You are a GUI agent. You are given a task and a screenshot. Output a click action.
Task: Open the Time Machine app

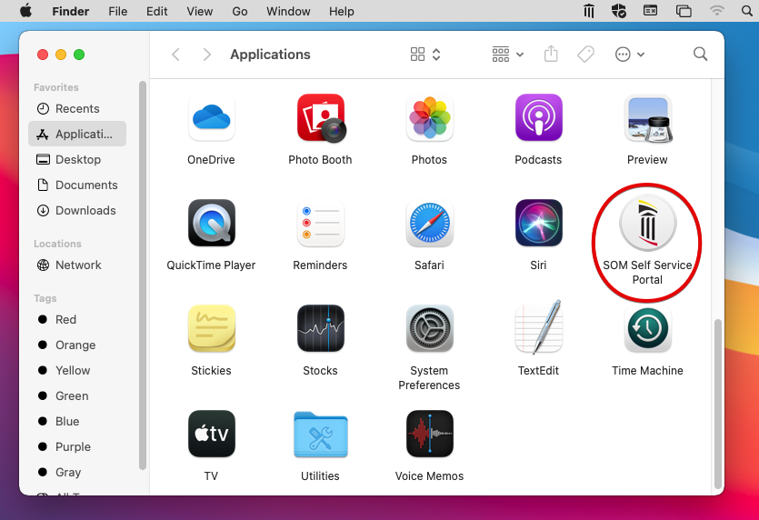click(647, 330)
